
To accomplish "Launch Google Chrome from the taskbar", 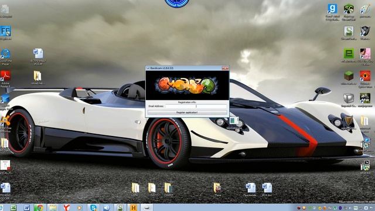I will [x=40, y=207].
